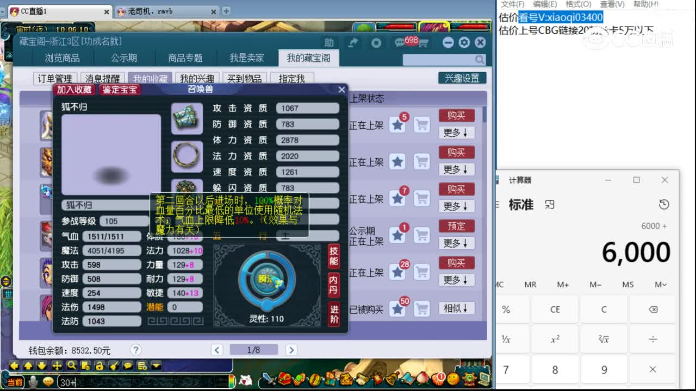Open 内丹 side tab in pet popup
Image resolution: width=696 pixels, height=391 pixels.
click(x=334, y=285)
